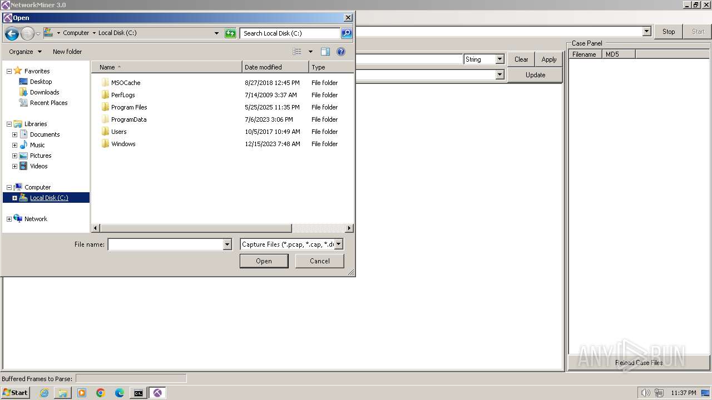Select the Users folder
The height and width of the screenshot is (400, 712).
tap(118, 132)
